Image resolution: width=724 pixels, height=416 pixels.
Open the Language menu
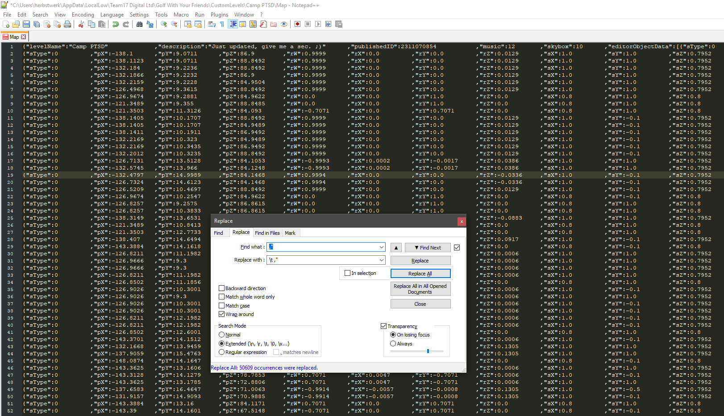[112, 15]
